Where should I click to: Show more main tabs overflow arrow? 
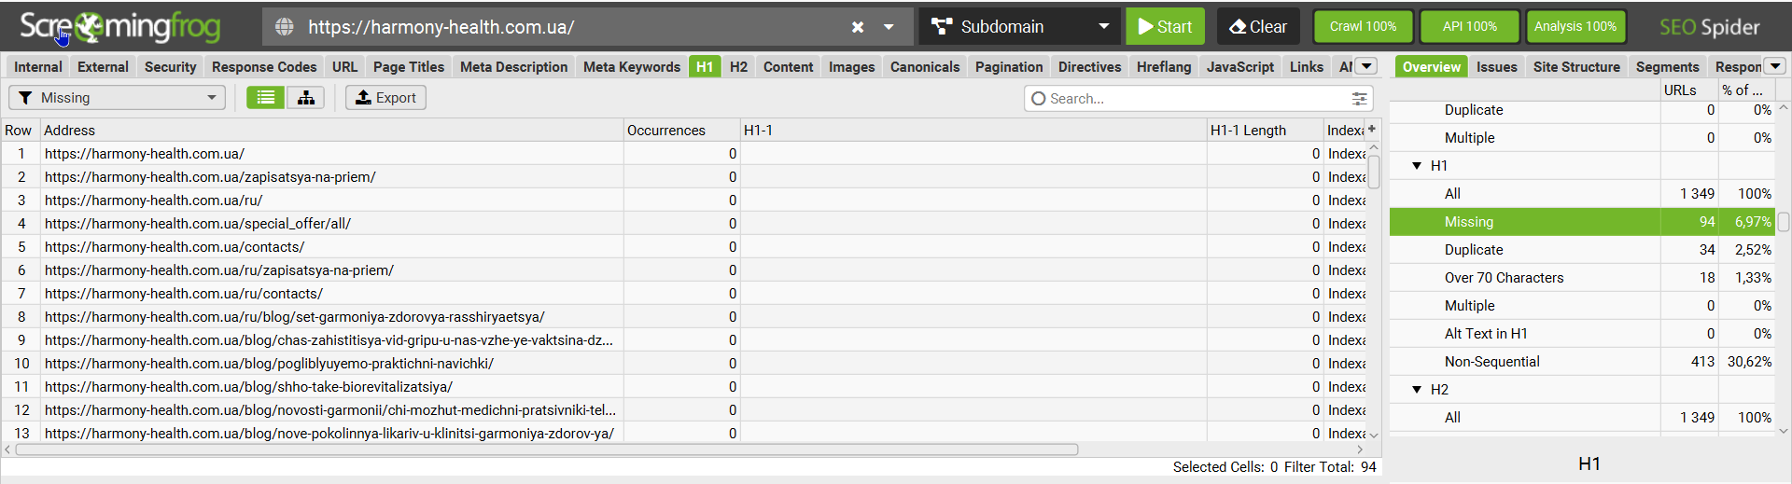1366,66
